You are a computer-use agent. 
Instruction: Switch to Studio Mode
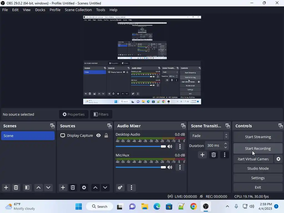pos(258,168)
